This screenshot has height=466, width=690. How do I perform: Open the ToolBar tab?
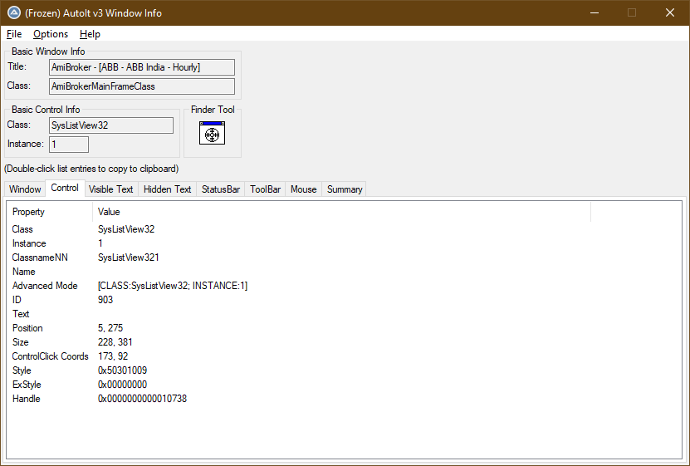[x=265, y=189]
